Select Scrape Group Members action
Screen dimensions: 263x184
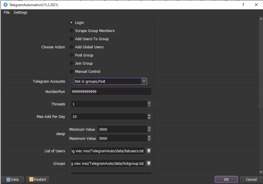92,31
